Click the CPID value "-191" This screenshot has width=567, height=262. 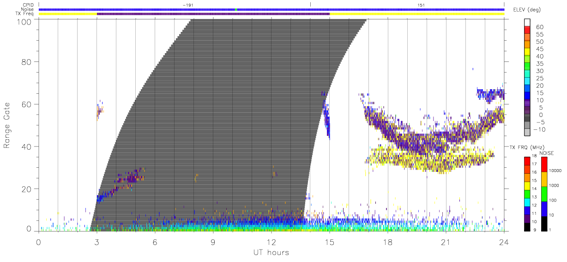188,5
